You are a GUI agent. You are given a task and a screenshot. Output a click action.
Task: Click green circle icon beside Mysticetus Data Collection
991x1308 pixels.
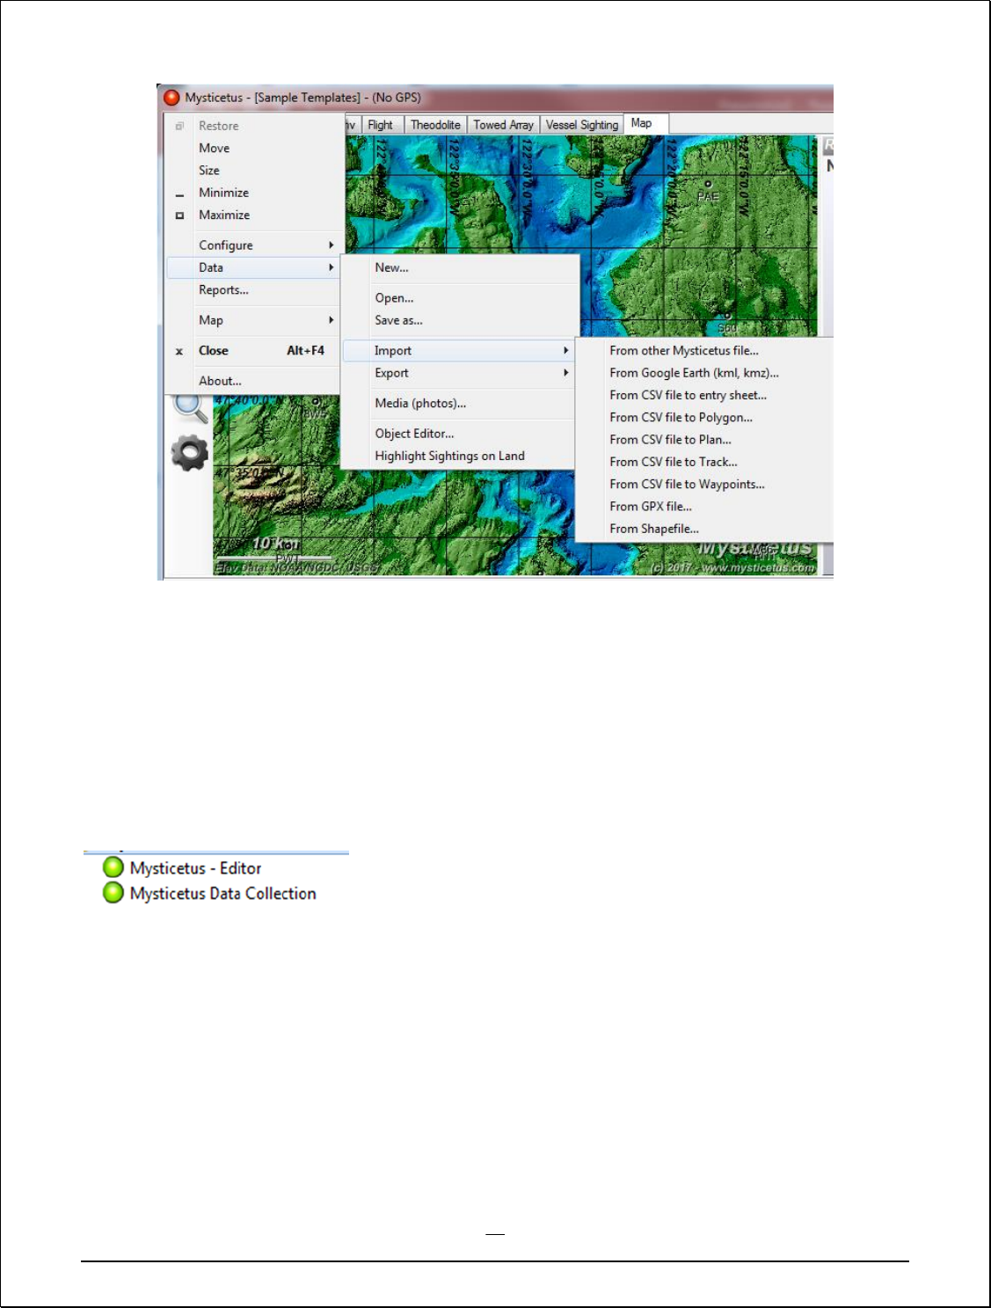[x=113, y=893]
